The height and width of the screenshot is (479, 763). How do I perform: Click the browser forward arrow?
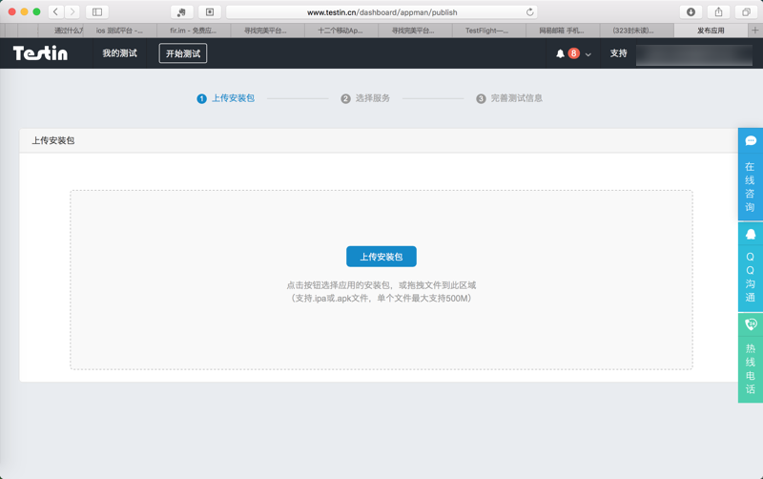[72, 11]
